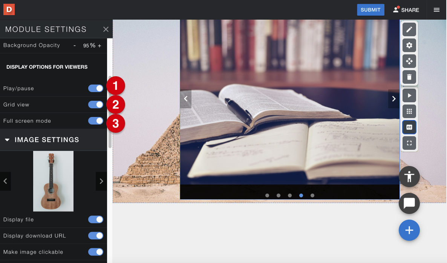
Task: Decrease background opacity with minus
Action: 75,45
